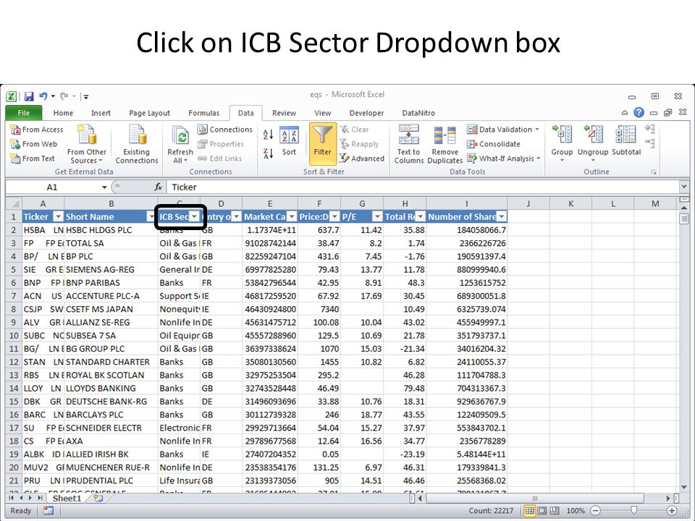
Task: Click Sort Z to A descending icon
Action: coord(268,153)
